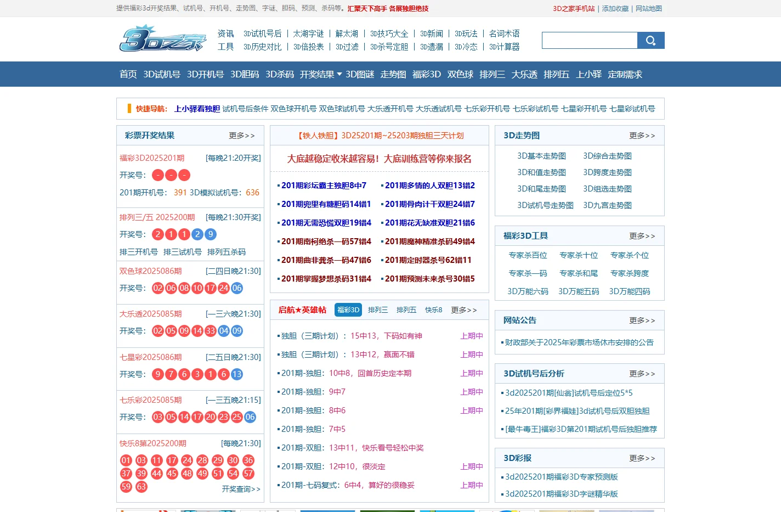Click 更多>> in 3D走势图 header
The image size is (781, 512).
(642, 136)
